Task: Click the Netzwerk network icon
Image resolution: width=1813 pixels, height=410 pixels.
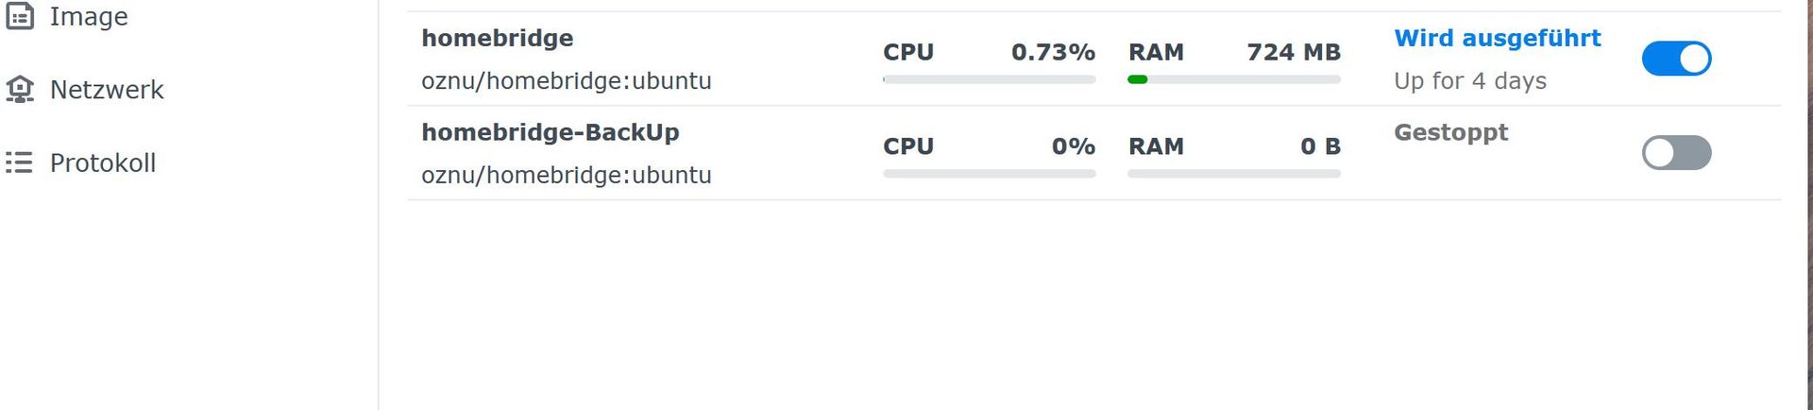Action: click(x=20, y=90)
